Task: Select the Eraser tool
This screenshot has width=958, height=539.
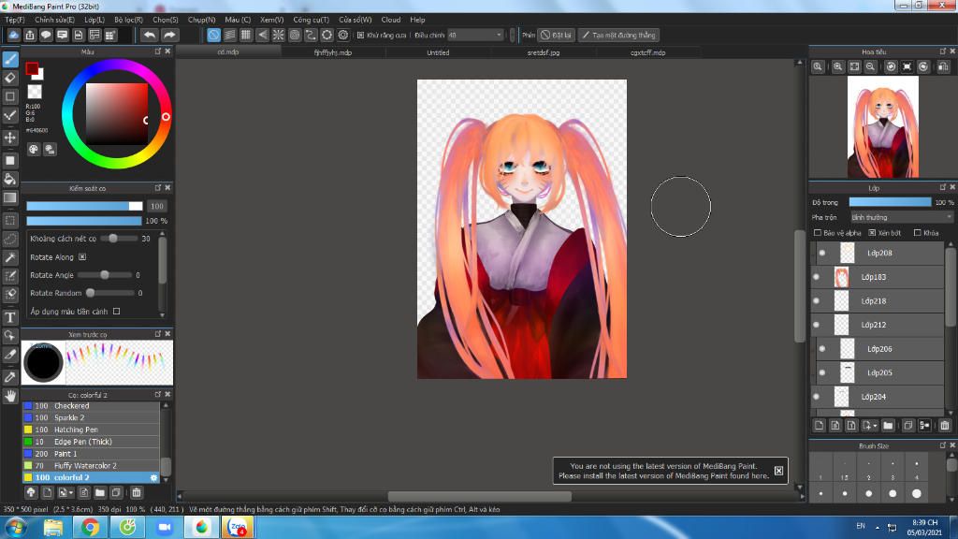Action: coord(10,78)
